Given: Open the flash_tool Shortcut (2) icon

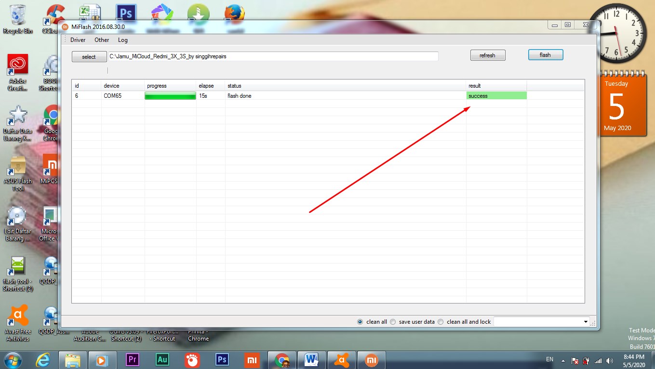Looking at the screenshot, I should [18, 274].
